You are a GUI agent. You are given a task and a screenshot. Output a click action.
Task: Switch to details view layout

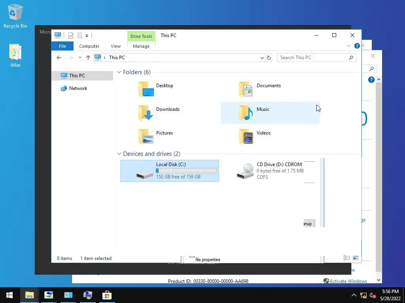pos(346,258)
